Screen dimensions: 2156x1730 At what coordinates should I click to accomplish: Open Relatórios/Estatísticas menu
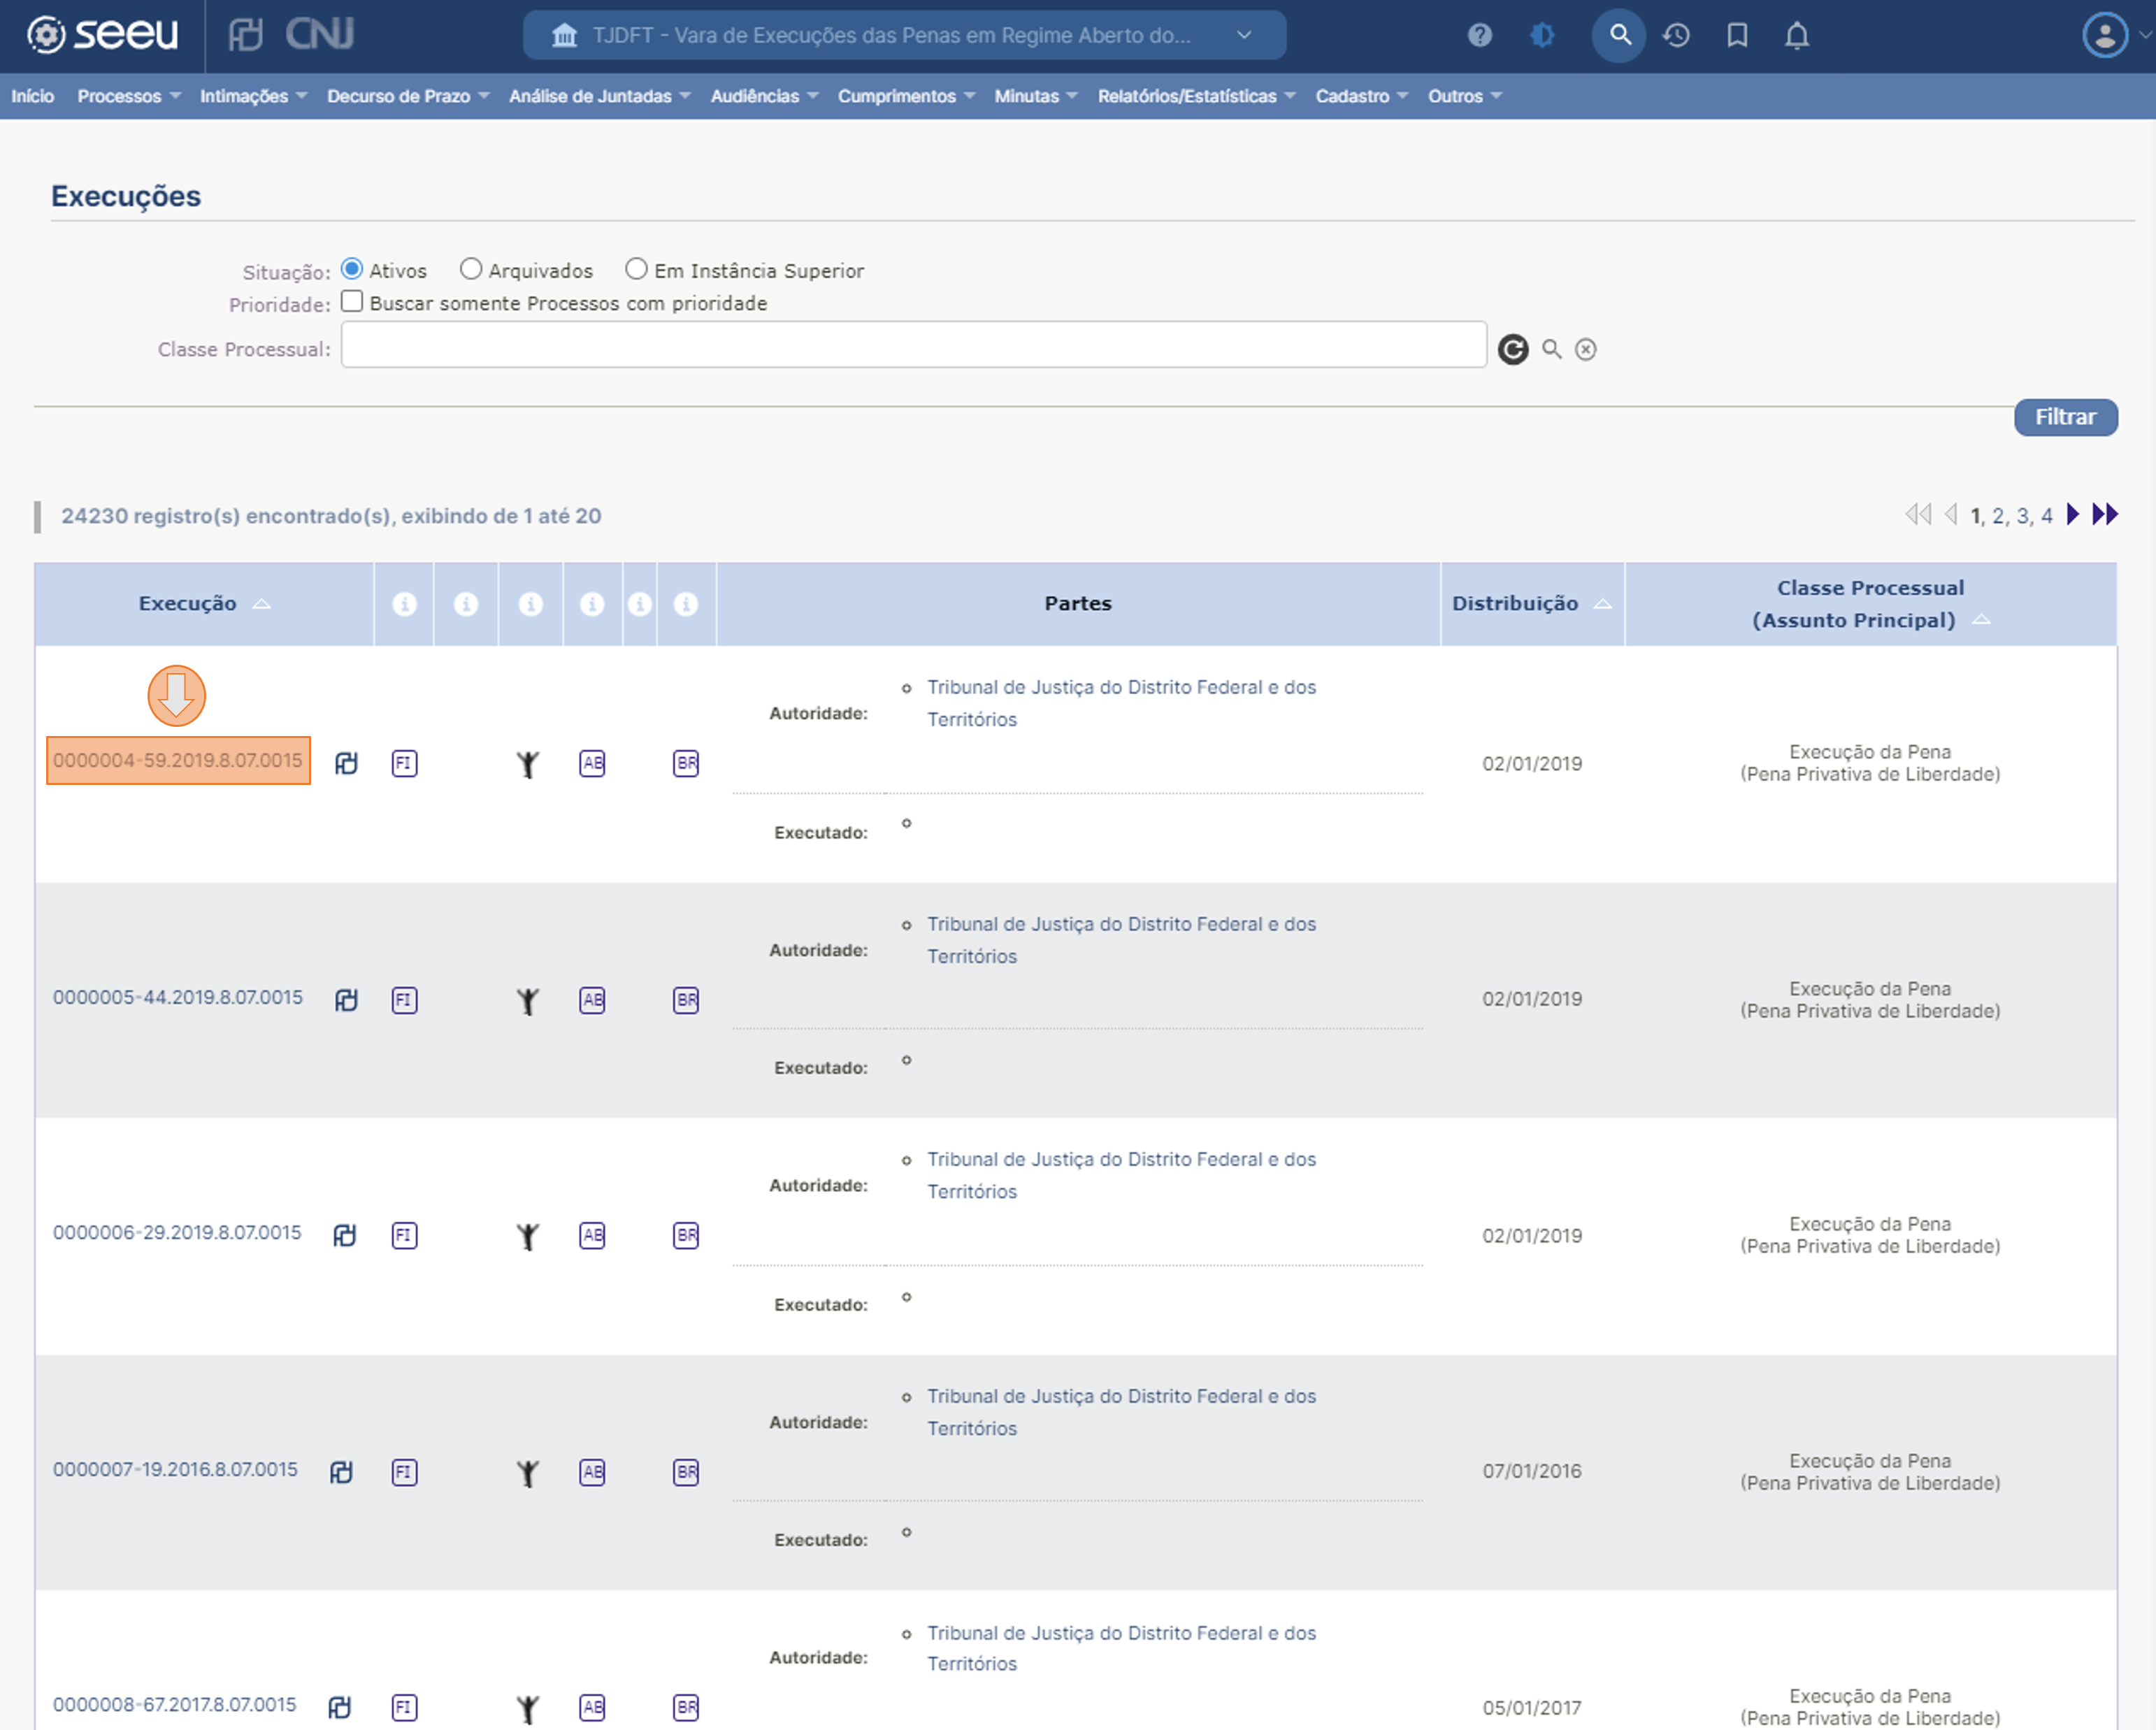(x=1196, y=96)
